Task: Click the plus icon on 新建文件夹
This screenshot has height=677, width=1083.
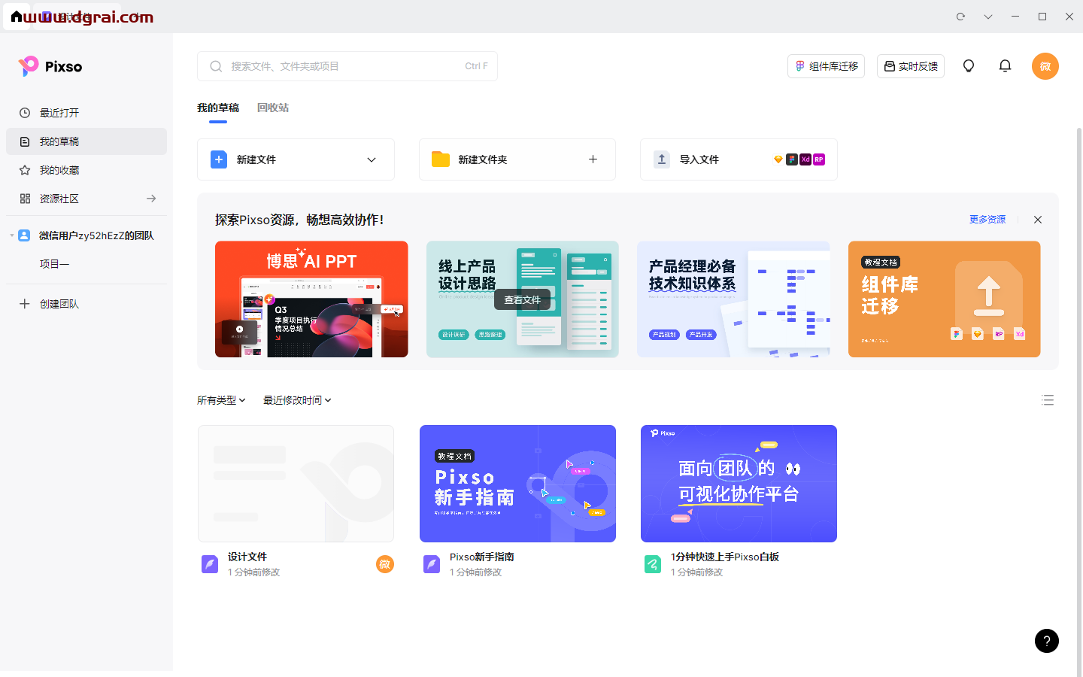Action: point(593,159)
